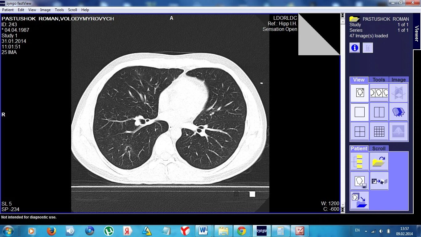This screenshot has width=421, height=237.
Task: Open the Help menu
Action: (85, 10)
